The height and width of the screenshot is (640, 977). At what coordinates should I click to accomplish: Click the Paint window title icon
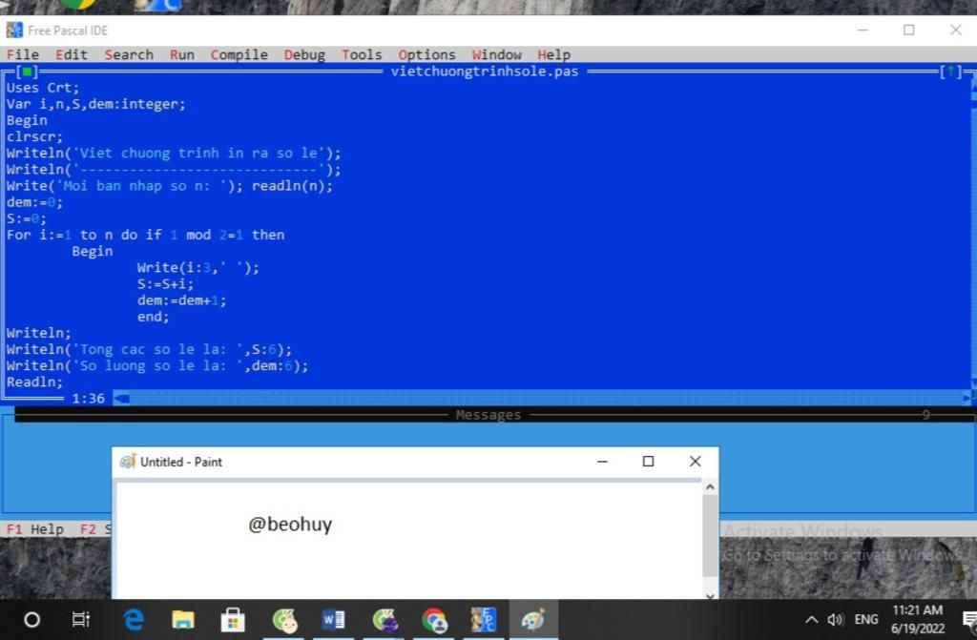click(x=128, y=462)
